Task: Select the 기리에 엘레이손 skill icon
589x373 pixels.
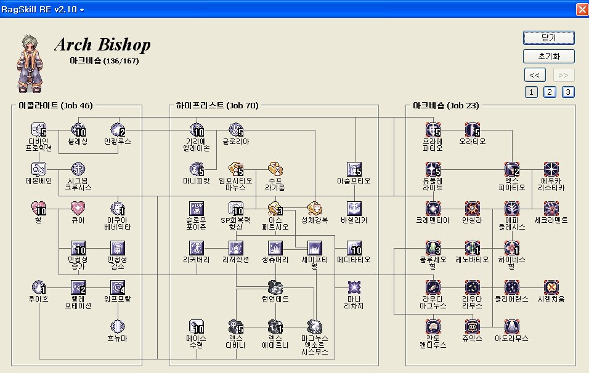Action: 197,130
